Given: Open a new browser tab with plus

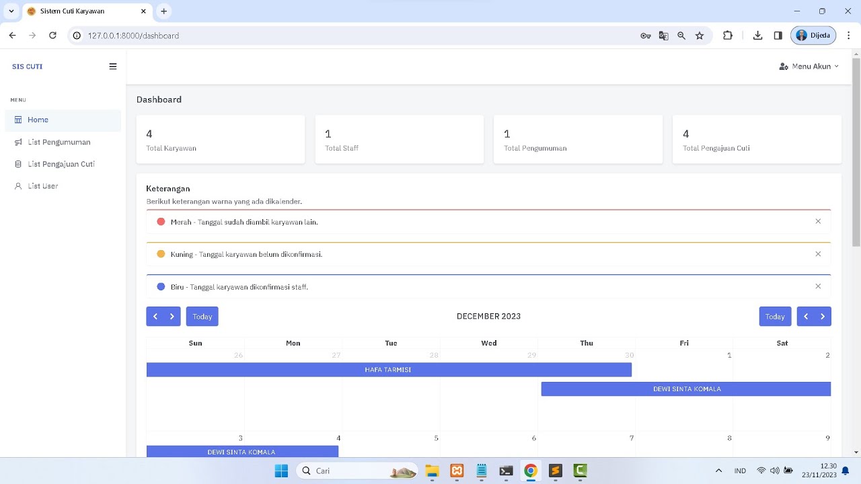Looking at the screenshot, I should tap(163, 11).
